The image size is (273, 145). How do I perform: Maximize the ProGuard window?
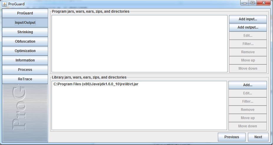tap(253, 3)
